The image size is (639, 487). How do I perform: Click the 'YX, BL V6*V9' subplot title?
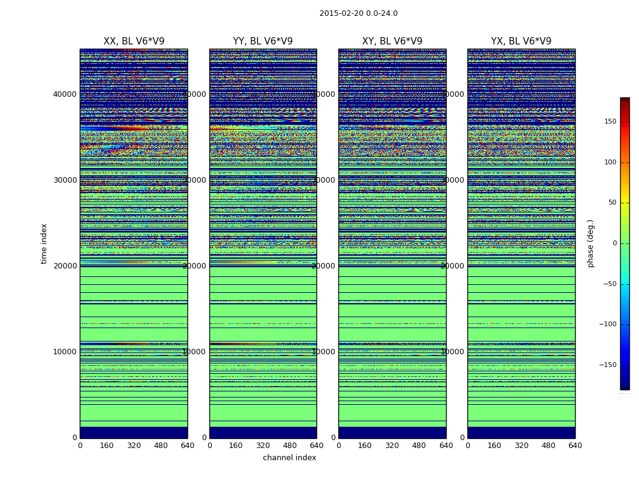tap(521, 41)
